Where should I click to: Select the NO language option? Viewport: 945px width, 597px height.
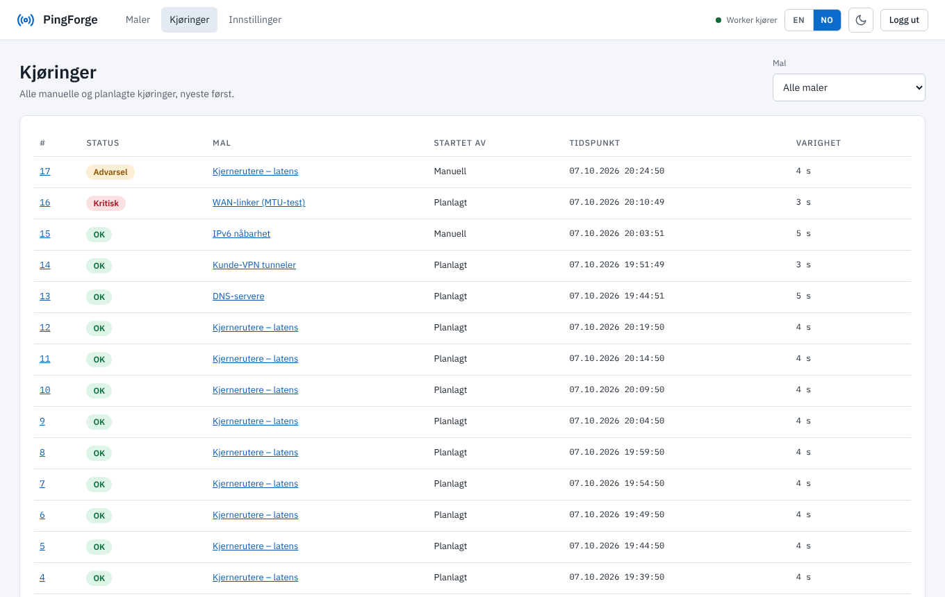pyautogui.click(x=827, y=20)
